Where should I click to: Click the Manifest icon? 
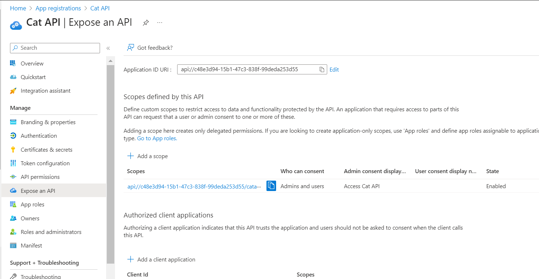tap(13, 246)
